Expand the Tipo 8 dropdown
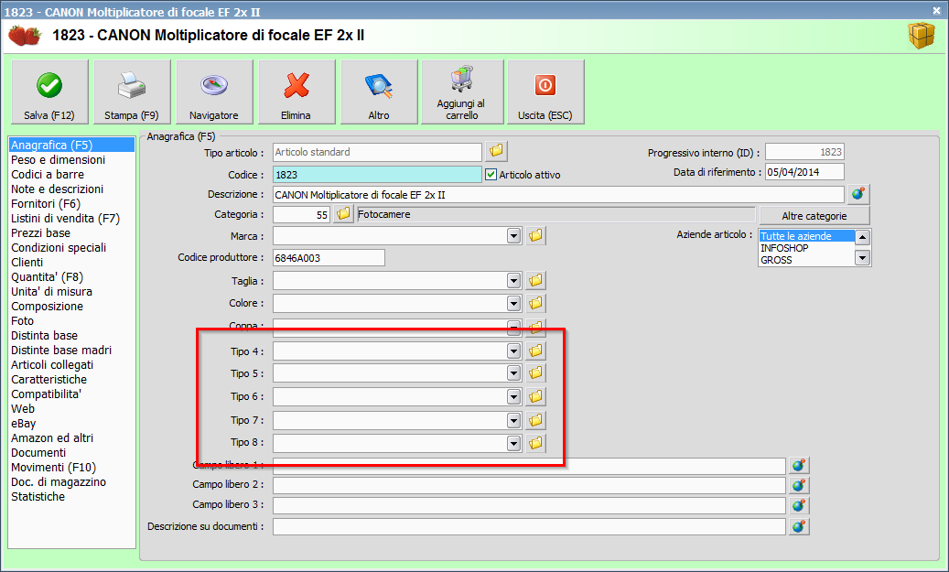The image size is (949, 572). pos(513,443)
